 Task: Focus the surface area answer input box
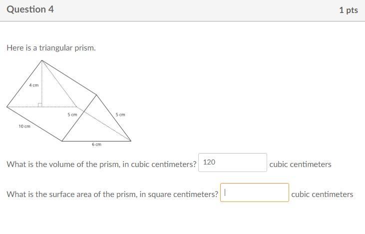click(255, 192)
